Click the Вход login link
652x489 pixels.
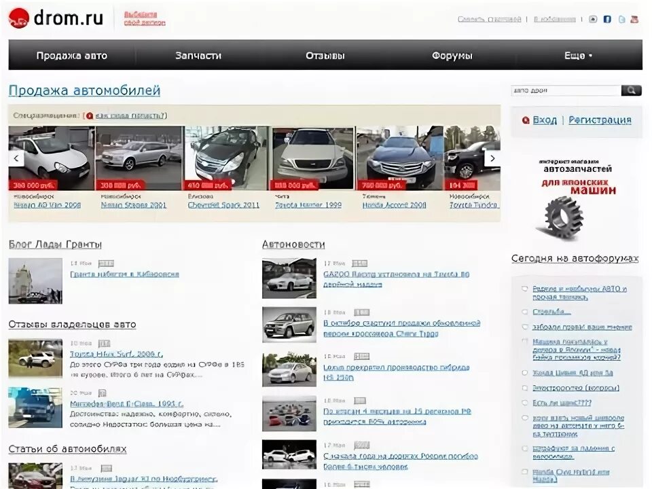[x=545, y=120]
